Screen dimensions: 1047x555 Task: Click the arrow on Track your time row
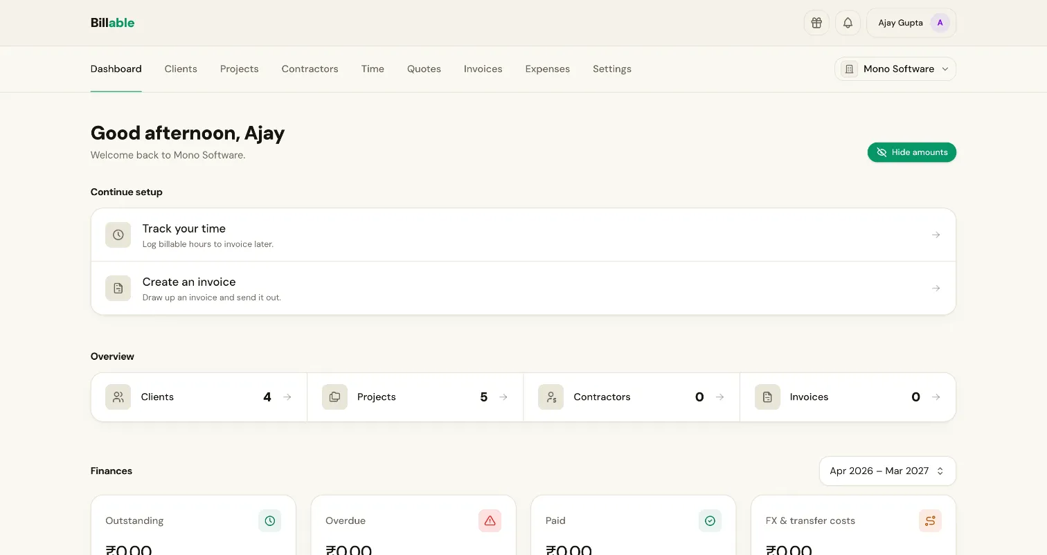(x=936, y=235)
